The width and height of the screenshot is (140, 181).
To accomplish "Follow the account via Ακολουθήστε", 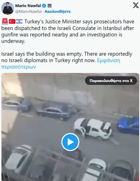I will (x=57, y=11).
